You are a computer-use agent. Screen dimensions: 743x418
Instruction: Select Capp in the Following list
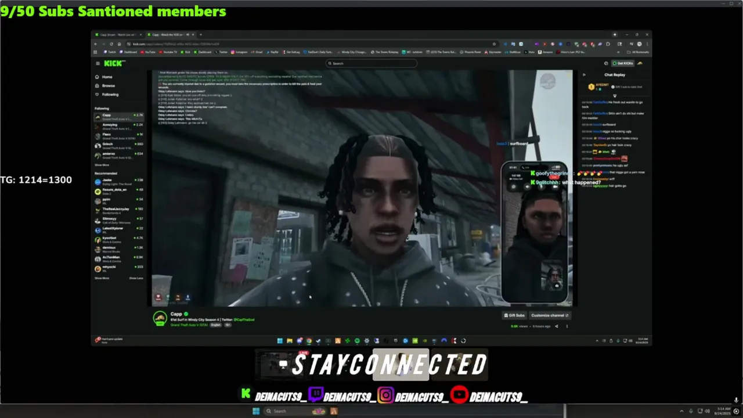click(x=119, y=117)
